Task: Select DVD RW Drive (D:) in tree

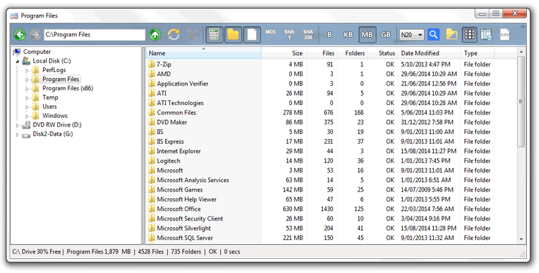Action: (57, 125)
